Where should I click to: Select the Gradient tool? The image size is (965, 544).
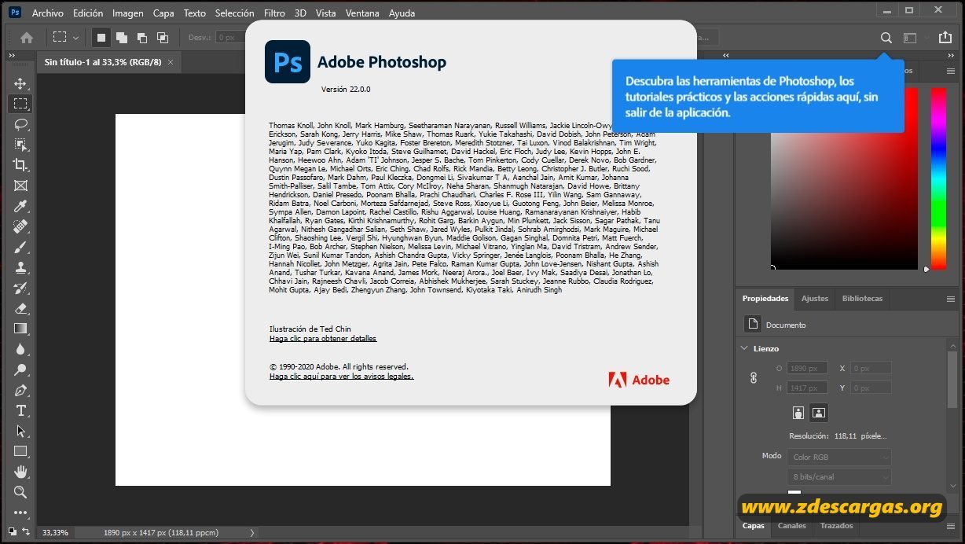20,329
